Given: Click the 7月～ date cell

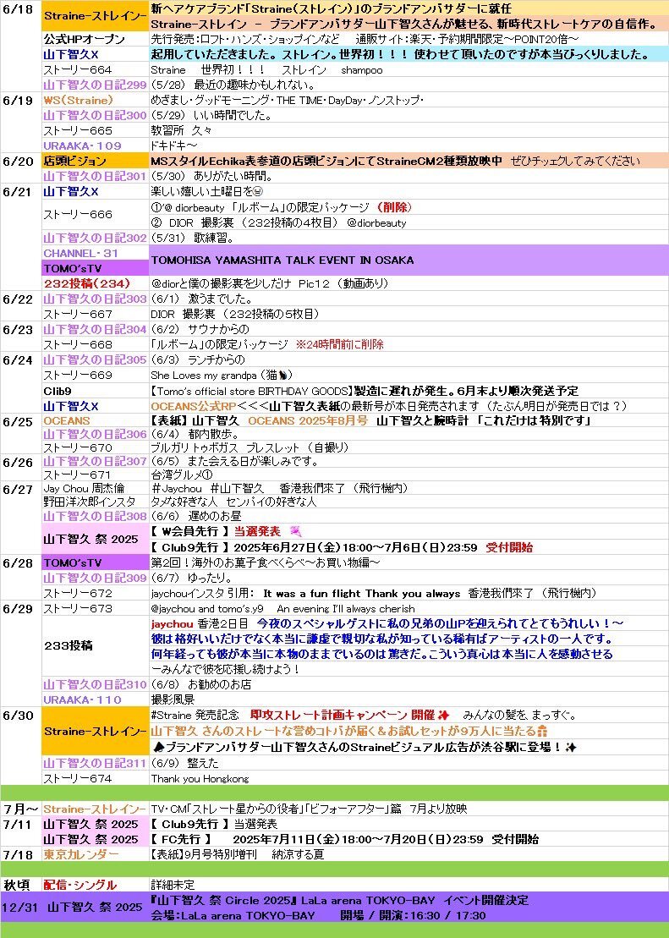Looking at the screenshot, I should coord(20,809).
